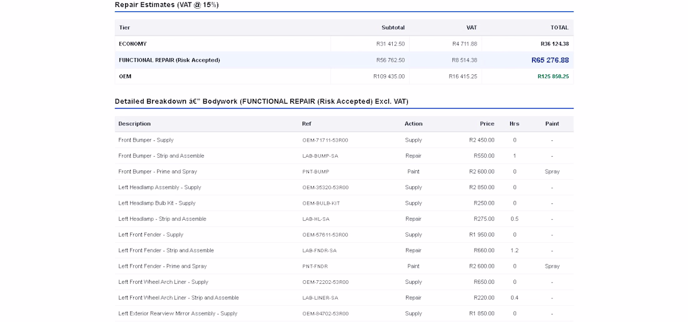The height and width of the screenshot is (322, 688).
Task: Click the ECONOMY total R36 124.38
Action: point(555,44)
